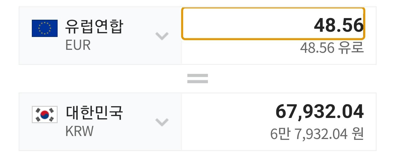Select the 대한민국 country name
The height and width of the screenshot is (159, 395).
(94, 112)
